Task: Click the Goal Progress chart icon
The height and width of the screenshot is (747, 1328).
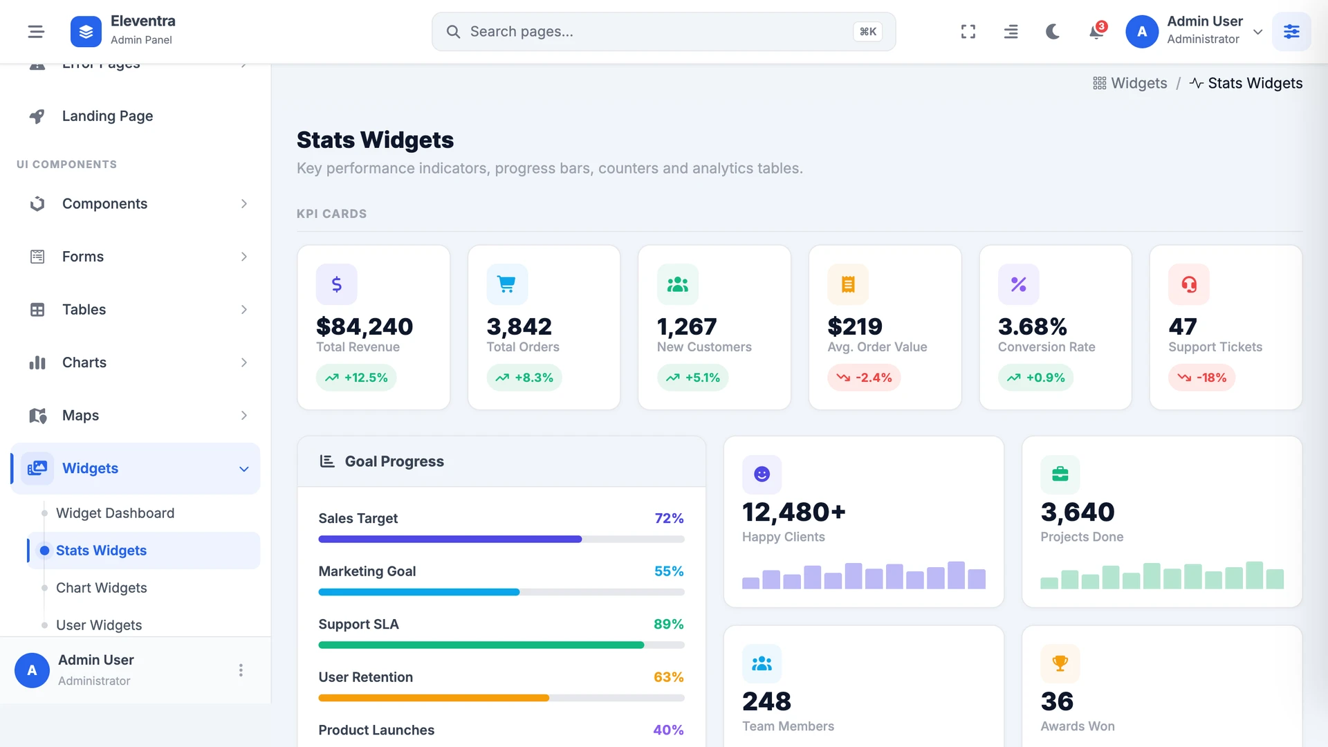Action: pyautogui.click(x=327, y=461)
